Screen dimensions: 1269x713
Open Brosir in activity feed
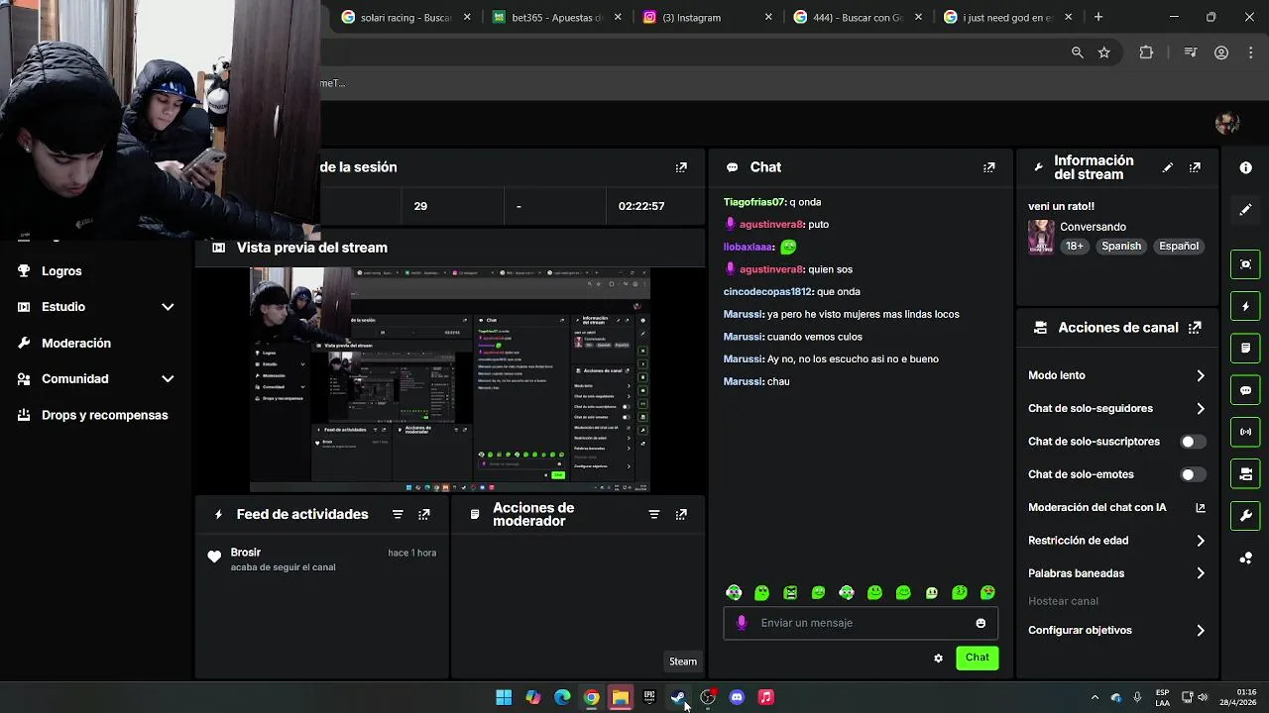[246, 553]
